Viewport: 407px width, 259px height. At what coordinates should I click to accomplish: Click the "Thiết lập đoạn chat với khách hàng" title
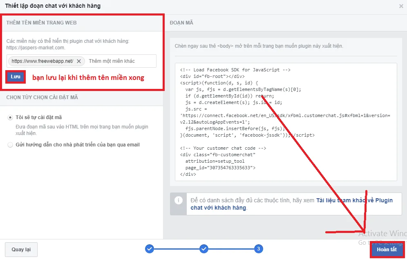tap(53, 6)
